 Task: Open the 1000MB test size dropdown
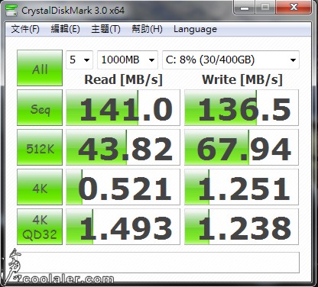point(128,60)
